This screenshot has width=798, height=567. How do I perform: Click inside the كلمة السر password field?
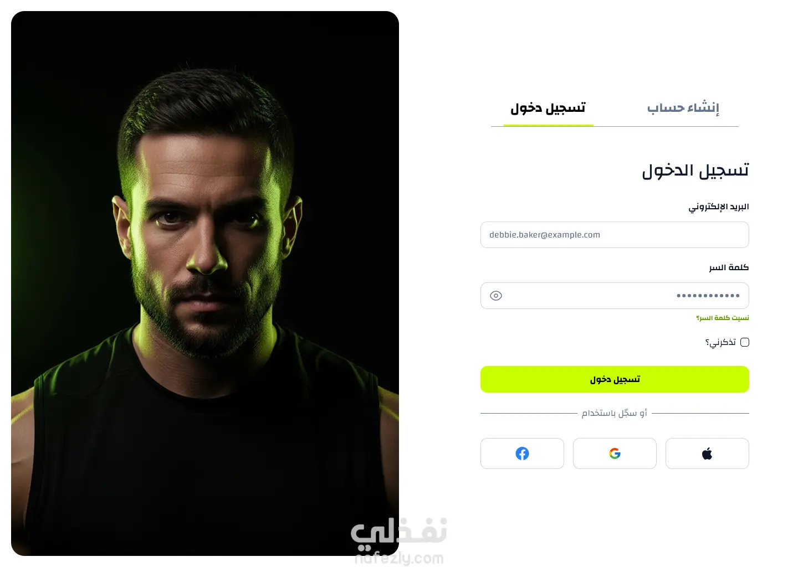(x=615, y=296)
